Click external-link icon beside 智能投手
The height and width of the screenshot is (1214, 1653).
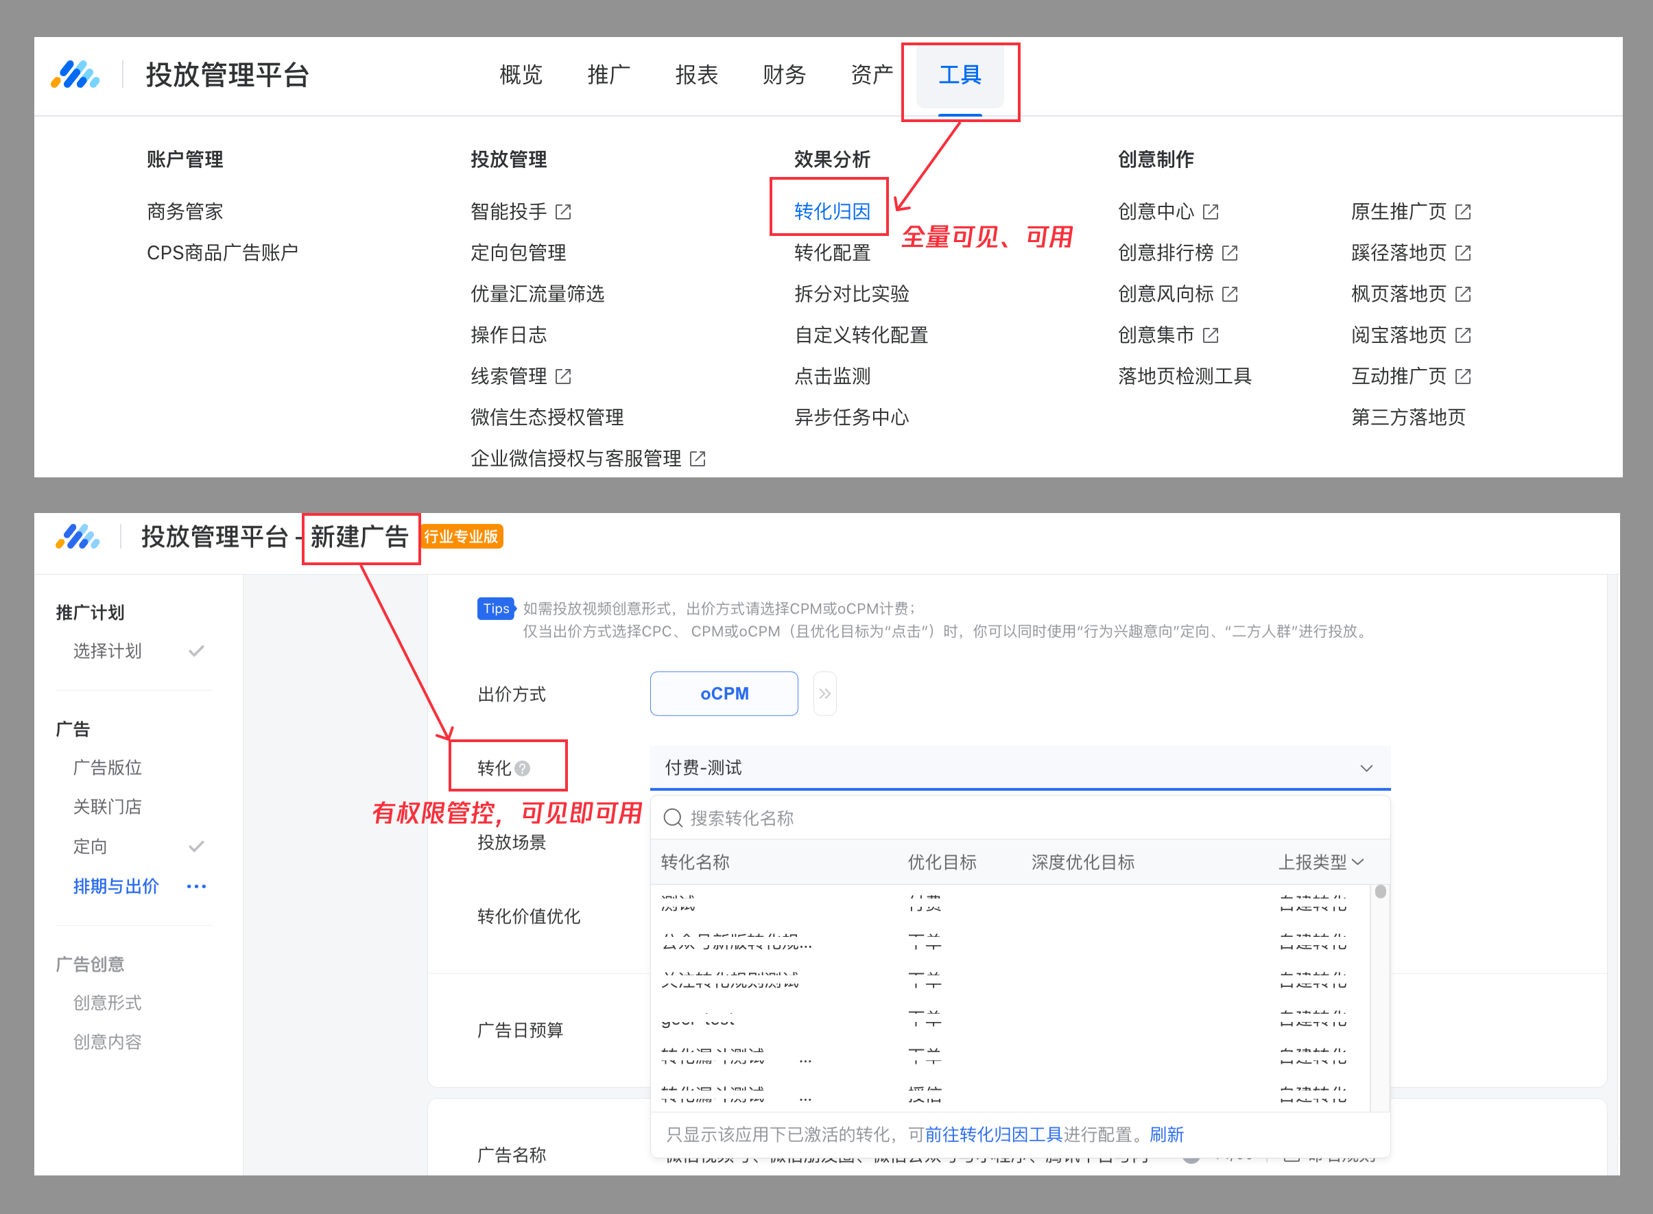[x=564, y=212]
